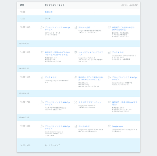Image resolution: width=157 pixels, height=156 pixels.
Task: Open 事例紹介(成長企業の GCP 活用法) link
Action: click(125, 103)
